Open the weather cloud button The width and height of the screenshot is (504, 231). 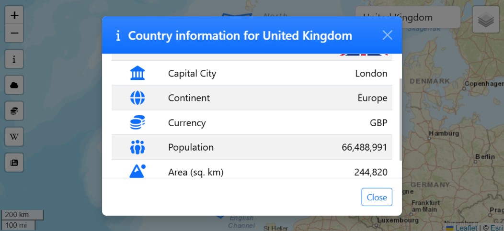pos(14,85)
